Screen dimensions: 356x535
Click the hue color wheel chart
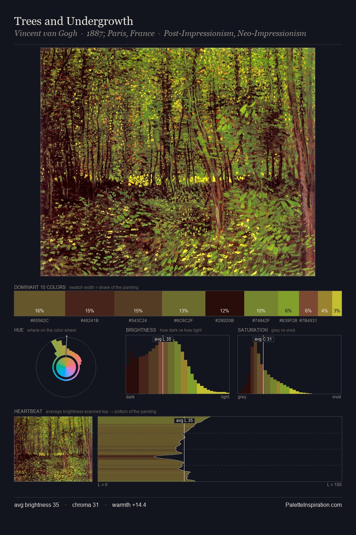point(66,367)
